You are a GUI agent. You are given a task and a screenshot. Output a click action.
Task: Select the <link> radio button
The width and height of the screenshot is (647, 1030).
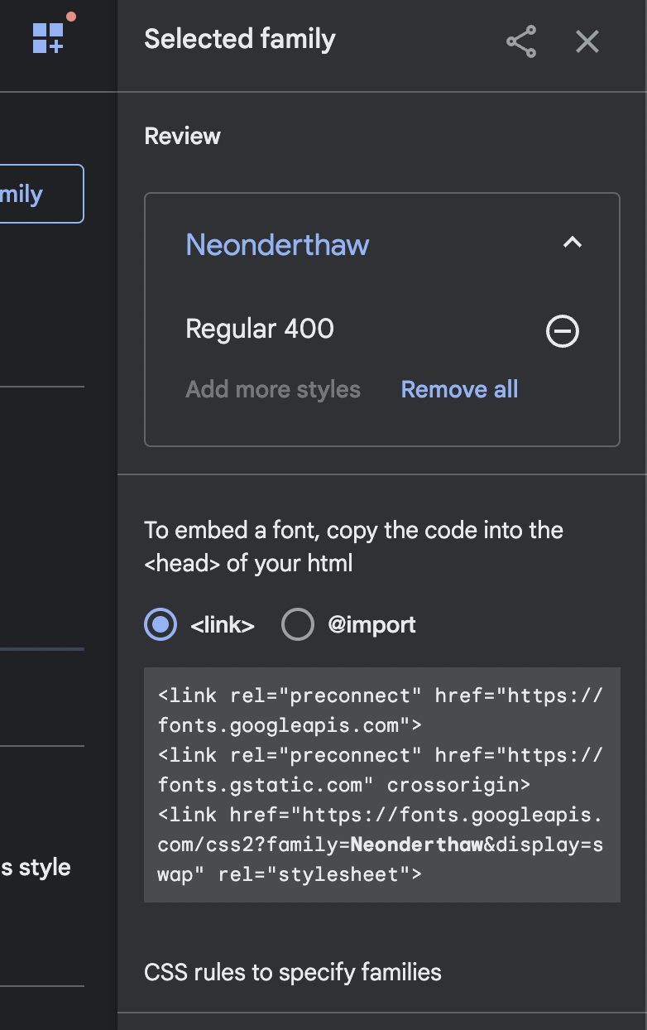[x=161, y=624]
